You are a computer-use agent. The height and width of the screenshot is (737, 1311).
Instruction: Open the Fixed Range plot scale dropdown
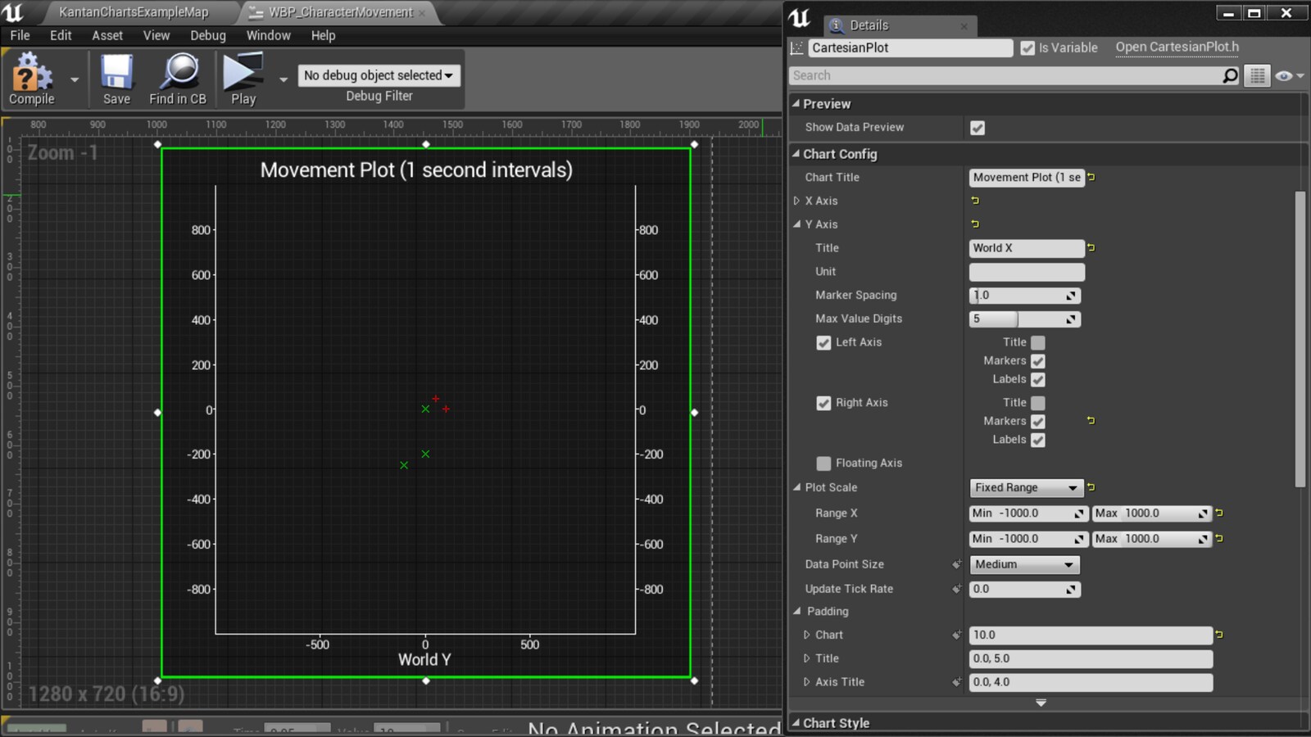tap(1027, 487)
